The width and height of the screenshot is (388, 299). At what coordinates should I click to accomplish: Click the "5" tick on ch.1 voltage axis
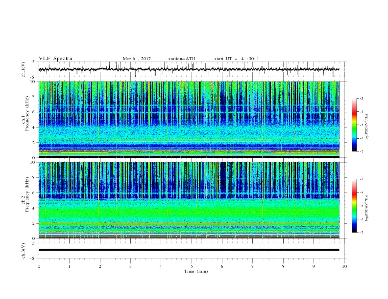click(34, 62)
